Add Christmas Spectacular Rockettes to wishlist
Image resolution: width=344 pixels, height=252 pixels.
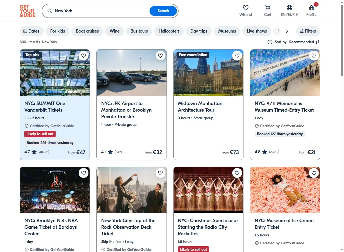[237, 173]
